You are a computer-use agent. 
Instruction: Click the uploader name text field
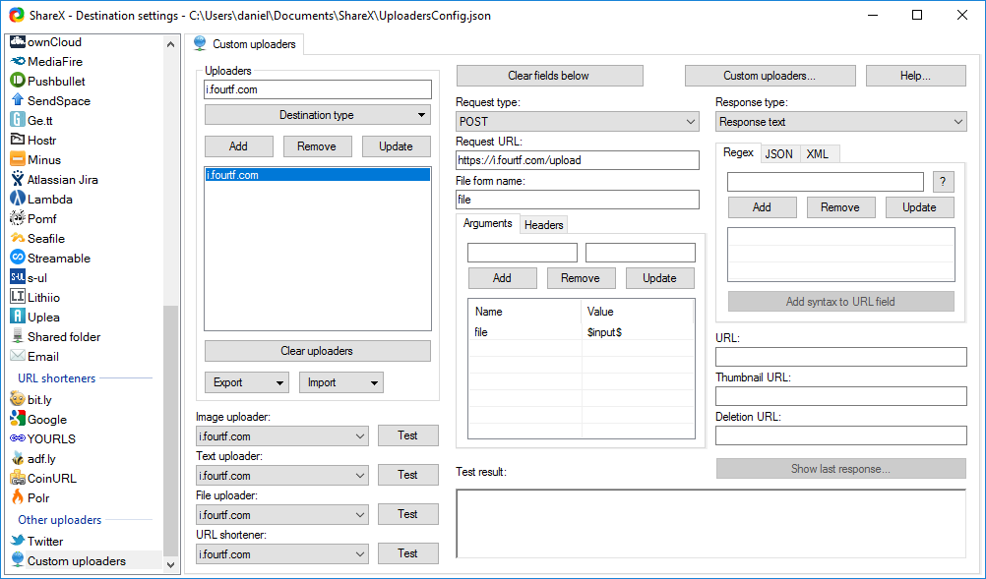318,89
